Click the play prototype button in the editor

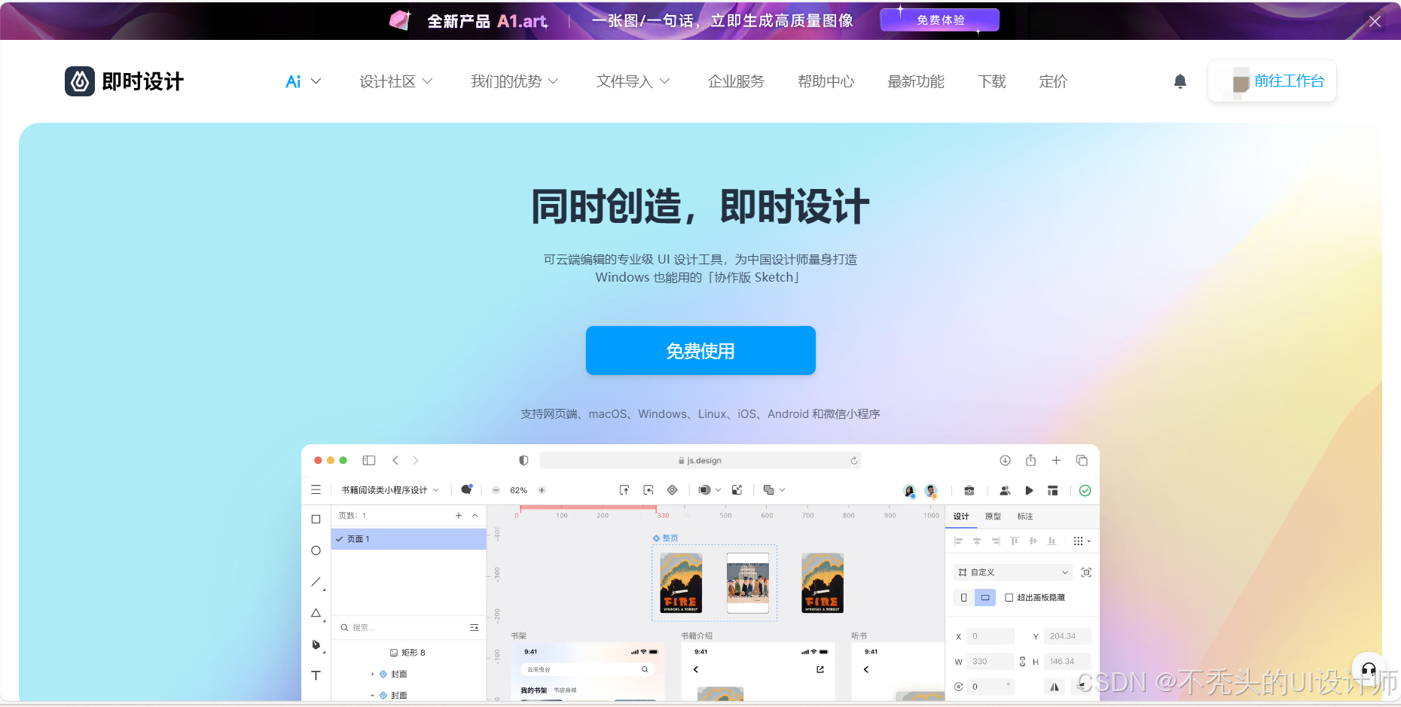pos(1029,490)
